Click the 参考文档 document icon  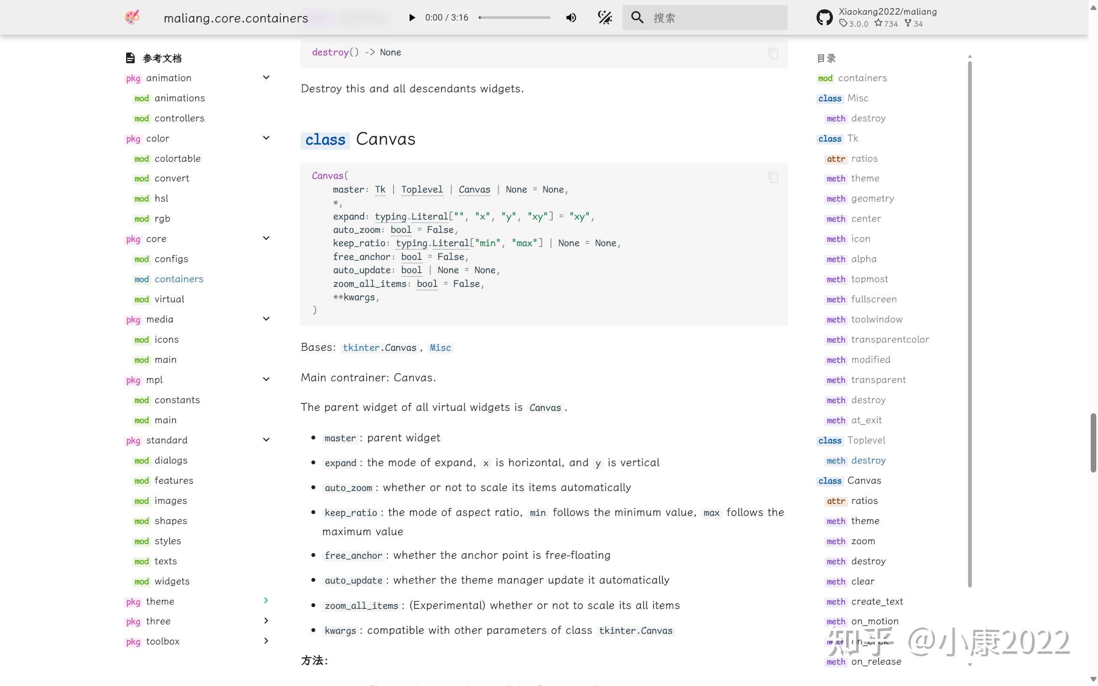tap(130, 57)
